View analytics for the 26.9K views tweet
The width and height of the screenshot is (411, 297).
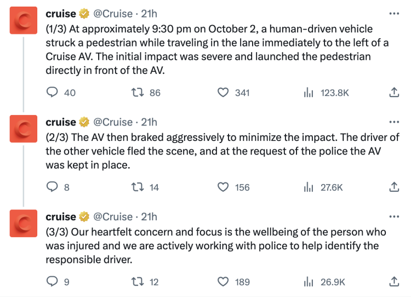click(x=308, y=282)
